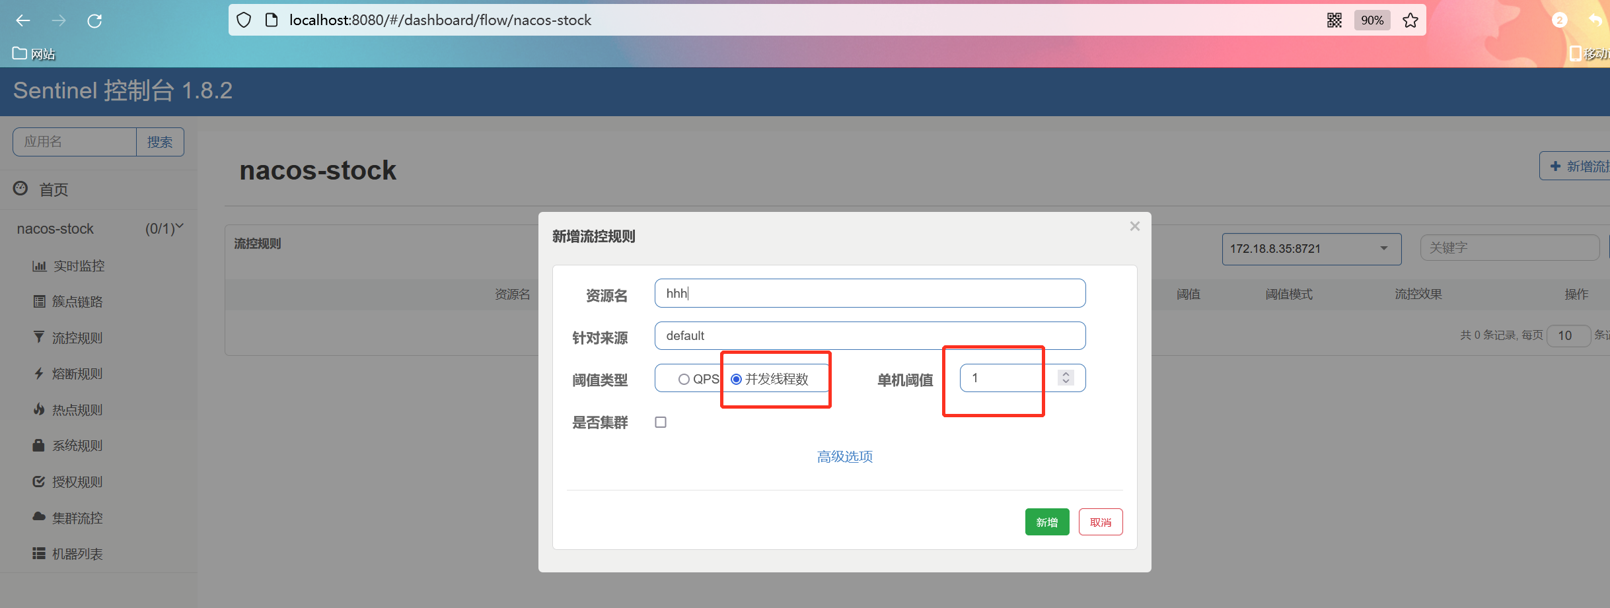This screenshot has height=608, width=1610.
Task: Open the 172.18.8.35:8721 machine dropdown
Action: click(1311, 249)
